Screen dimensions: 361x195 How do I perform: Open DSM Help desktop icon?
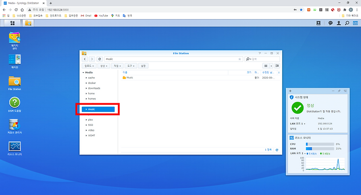pyautogui.click(x=15, y=105)
